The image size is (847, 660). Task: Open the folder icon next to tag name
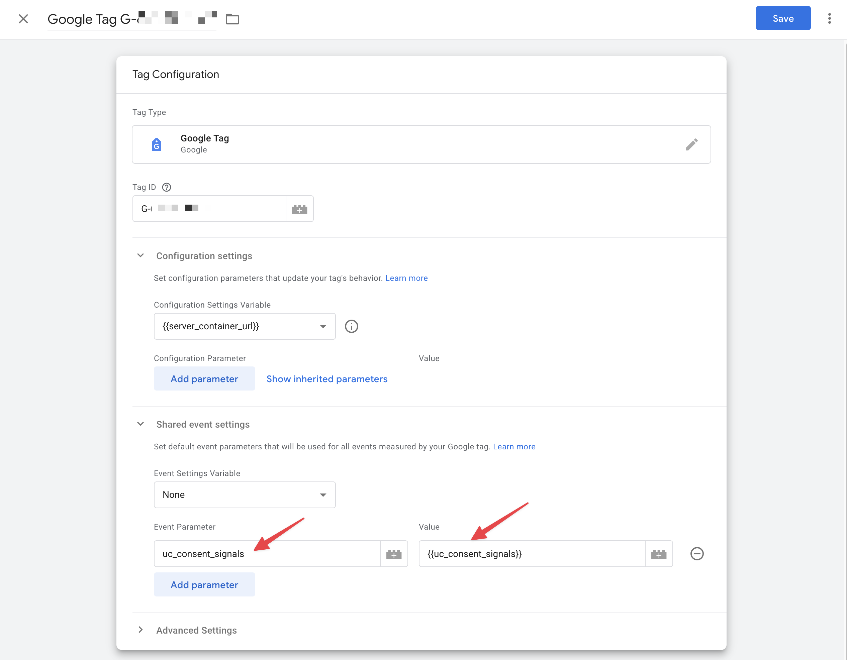coord(232,19)
